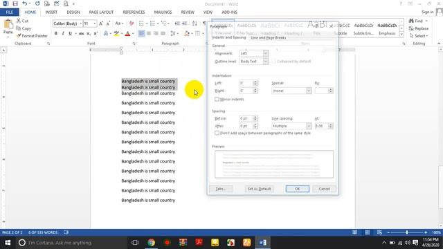Click Cancel in Paragraph dialog

pyautogui.click(x=324, y=189)
